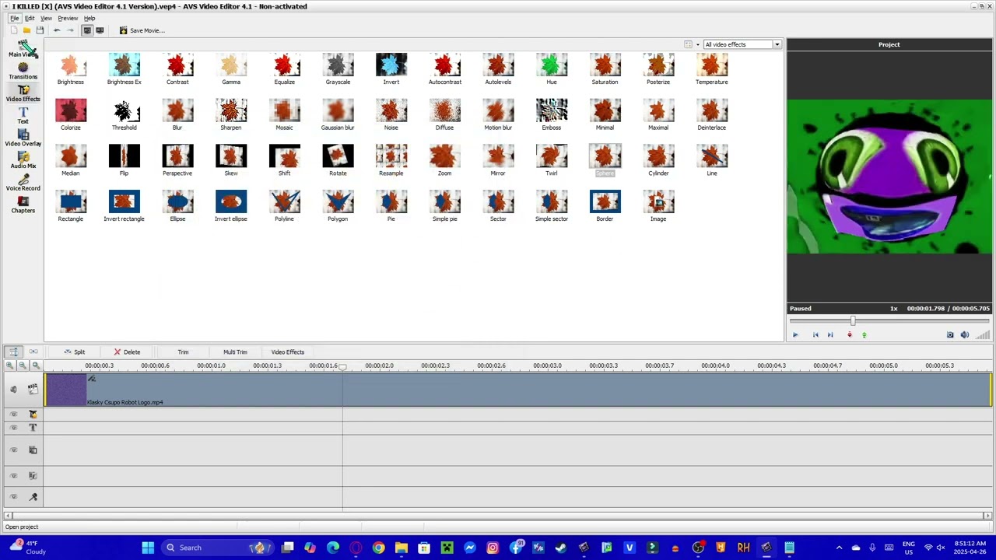996x560 pixels.
Task: Open the Voice Record panel
Action: (x=23, y=183)
